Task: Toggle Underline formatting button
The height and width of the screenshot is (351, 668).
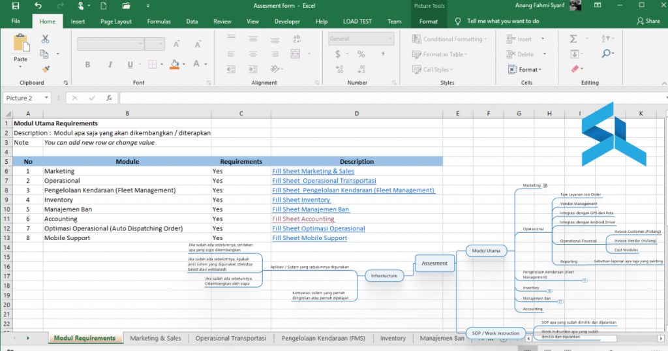Action: click(x=130, y=65)
